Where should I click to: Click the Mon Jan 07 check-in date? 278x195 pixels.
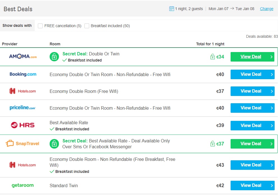click(x=219, y=9)
